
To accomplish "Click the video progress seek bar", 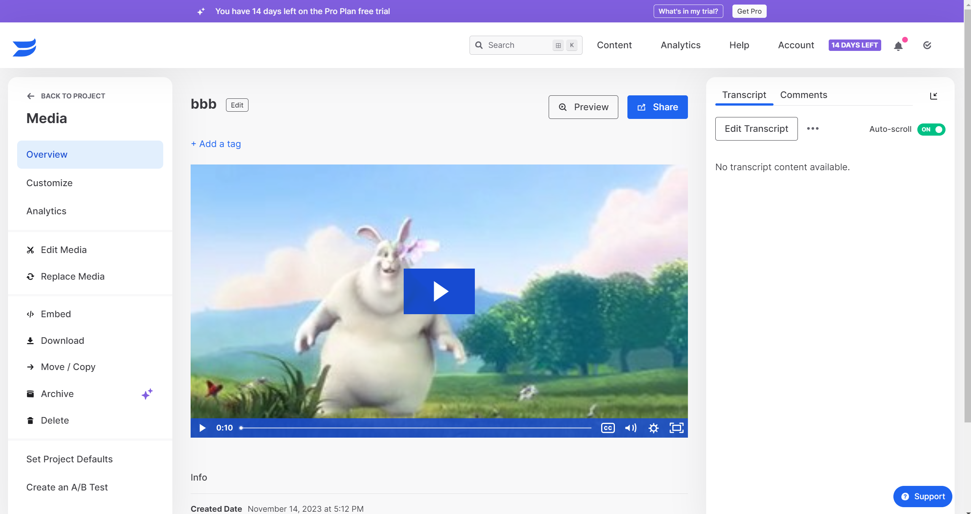I will pyautogui.click(x=416, y=428).
